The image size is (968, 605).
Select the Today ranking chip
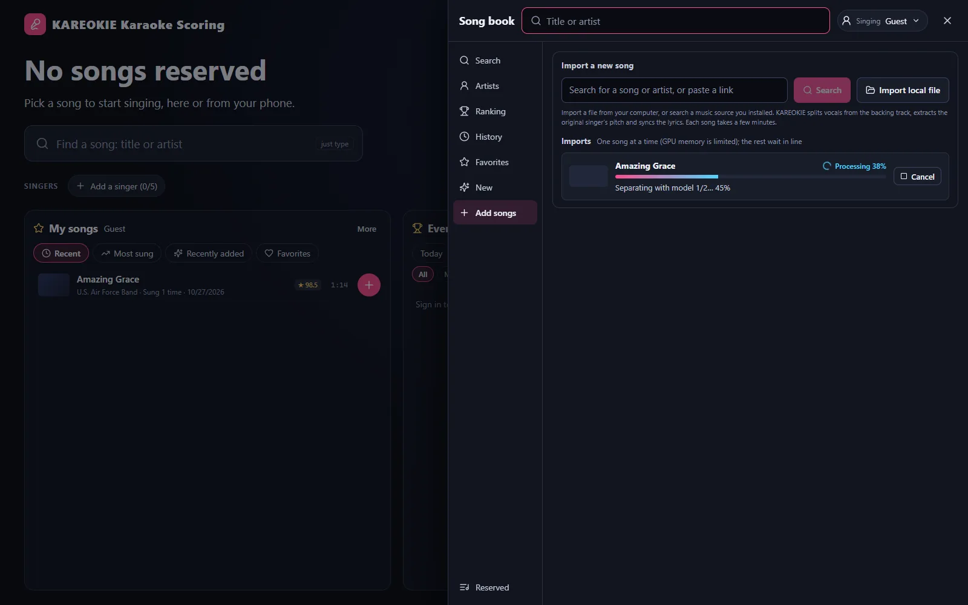click(x=431, y=253)
